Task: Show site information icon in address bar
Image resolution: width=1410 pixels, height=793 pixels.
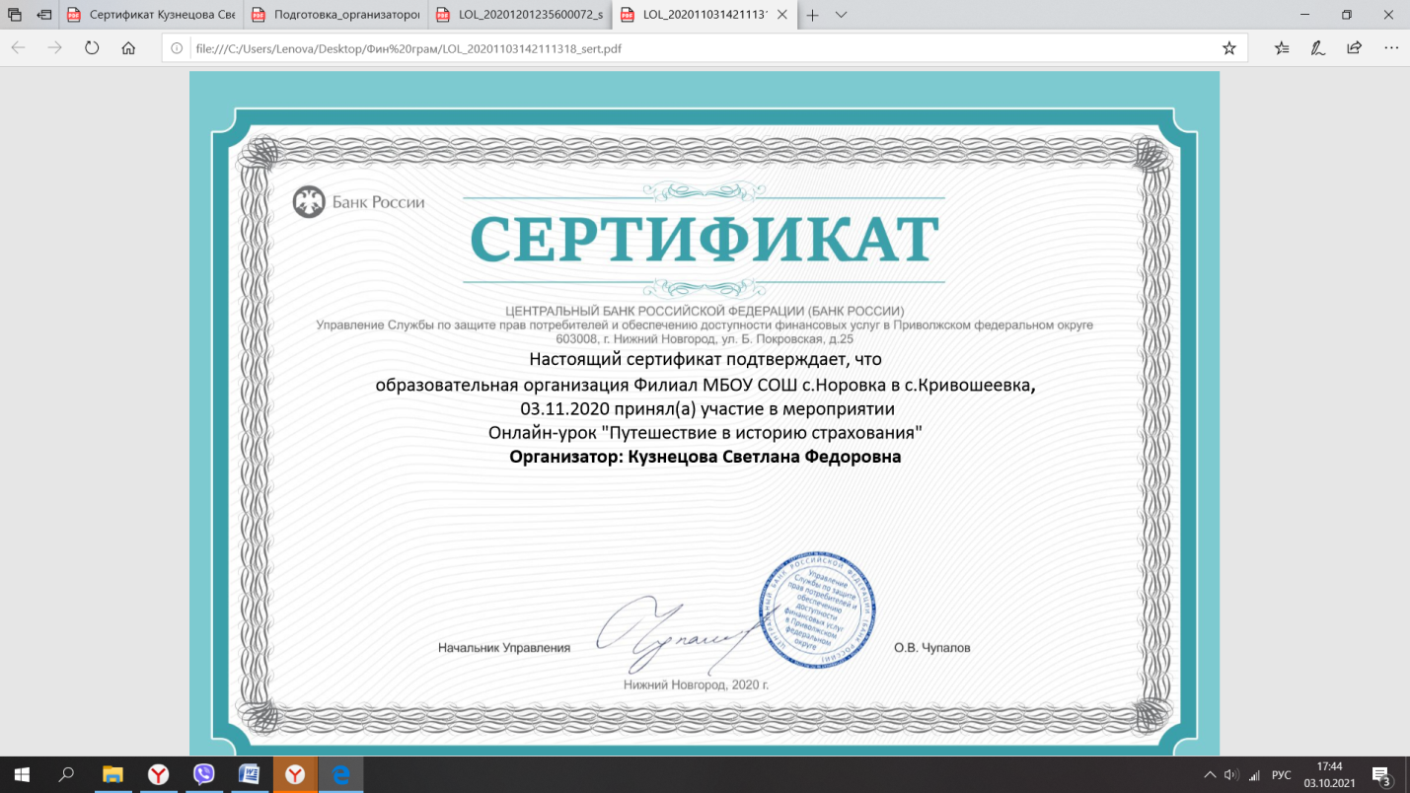Action: [178, 47]
